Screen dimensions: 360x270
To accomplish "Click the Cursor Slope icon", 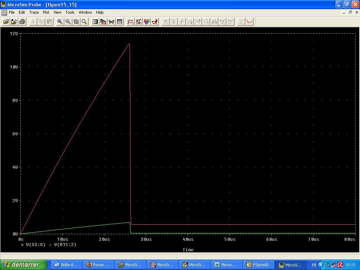I will (x=182, y=21).
